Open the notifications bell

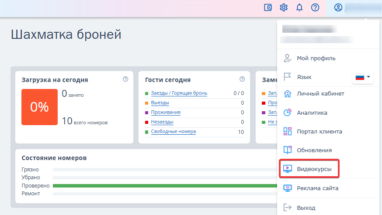pyautogui.click(x=299, y=7)
